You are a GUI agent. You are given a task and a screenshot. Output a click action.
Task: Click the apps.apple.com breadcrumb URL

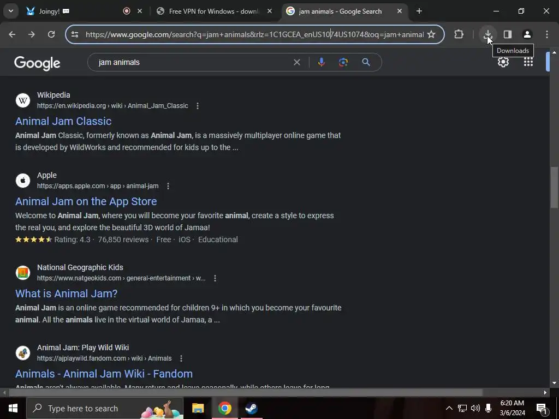coord(98,186)
